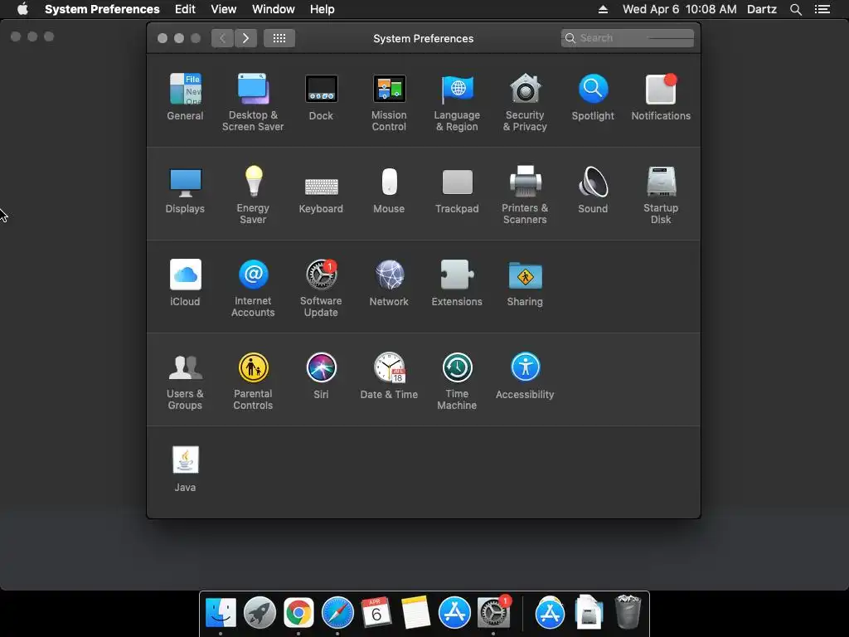Open the System Preferences app menu
This screenshot has height=637, width=849.
(x=102, y=9)
